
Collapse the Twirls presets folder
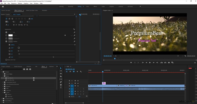[x=3, y=93]
